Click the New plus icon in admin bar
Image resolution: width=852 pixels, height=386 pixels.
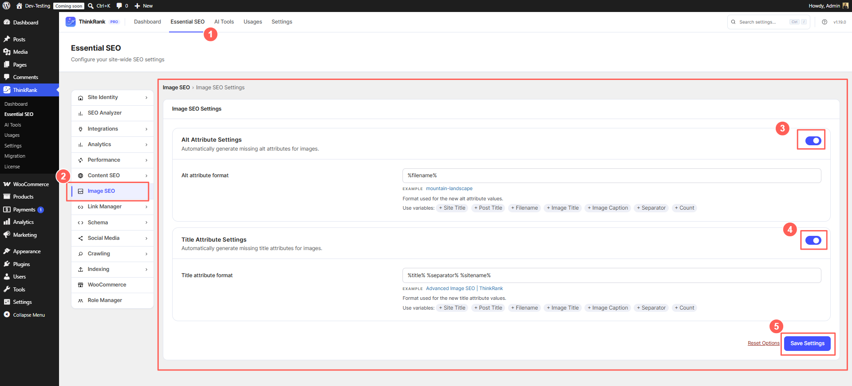tap(138, 6)
